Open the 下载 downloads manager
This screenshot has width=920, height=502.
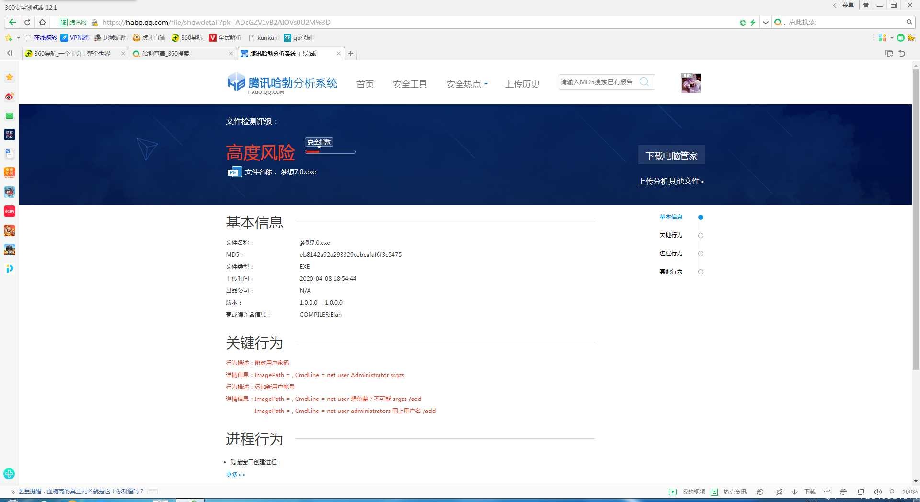click(804, 492)
